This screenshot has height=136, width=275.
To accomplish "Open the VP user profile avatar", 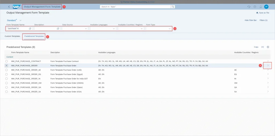I will 266,7.
